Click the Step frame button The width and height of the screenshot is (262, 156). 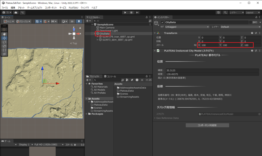(137, 12)
